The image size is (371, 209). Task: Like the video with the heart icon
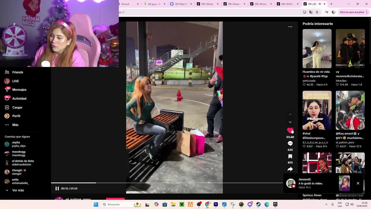click(x=290, y=131)
